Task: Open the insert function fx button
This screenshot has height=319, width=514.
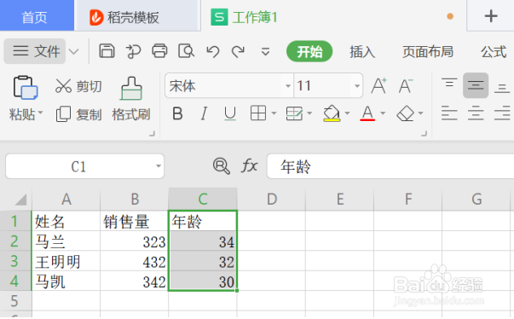Action: 249,165
